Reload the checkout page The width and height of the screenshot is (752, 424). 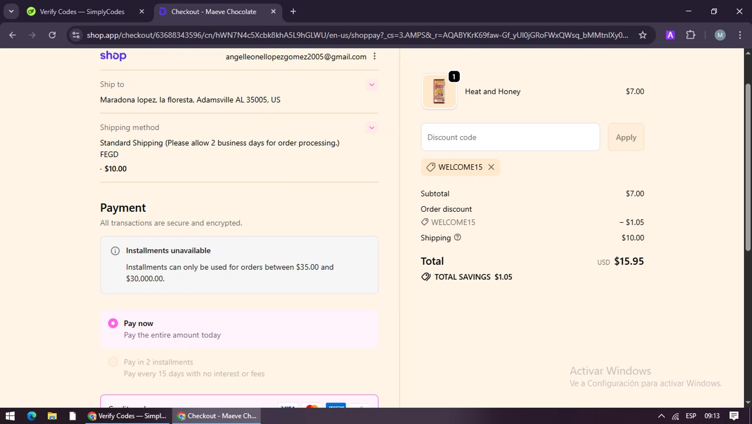(x=52, y=35)
